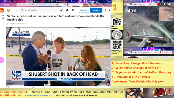Close the JPEG image tab in upper right browser
This screenshot has height=98, width=174.
coord(140,1)
